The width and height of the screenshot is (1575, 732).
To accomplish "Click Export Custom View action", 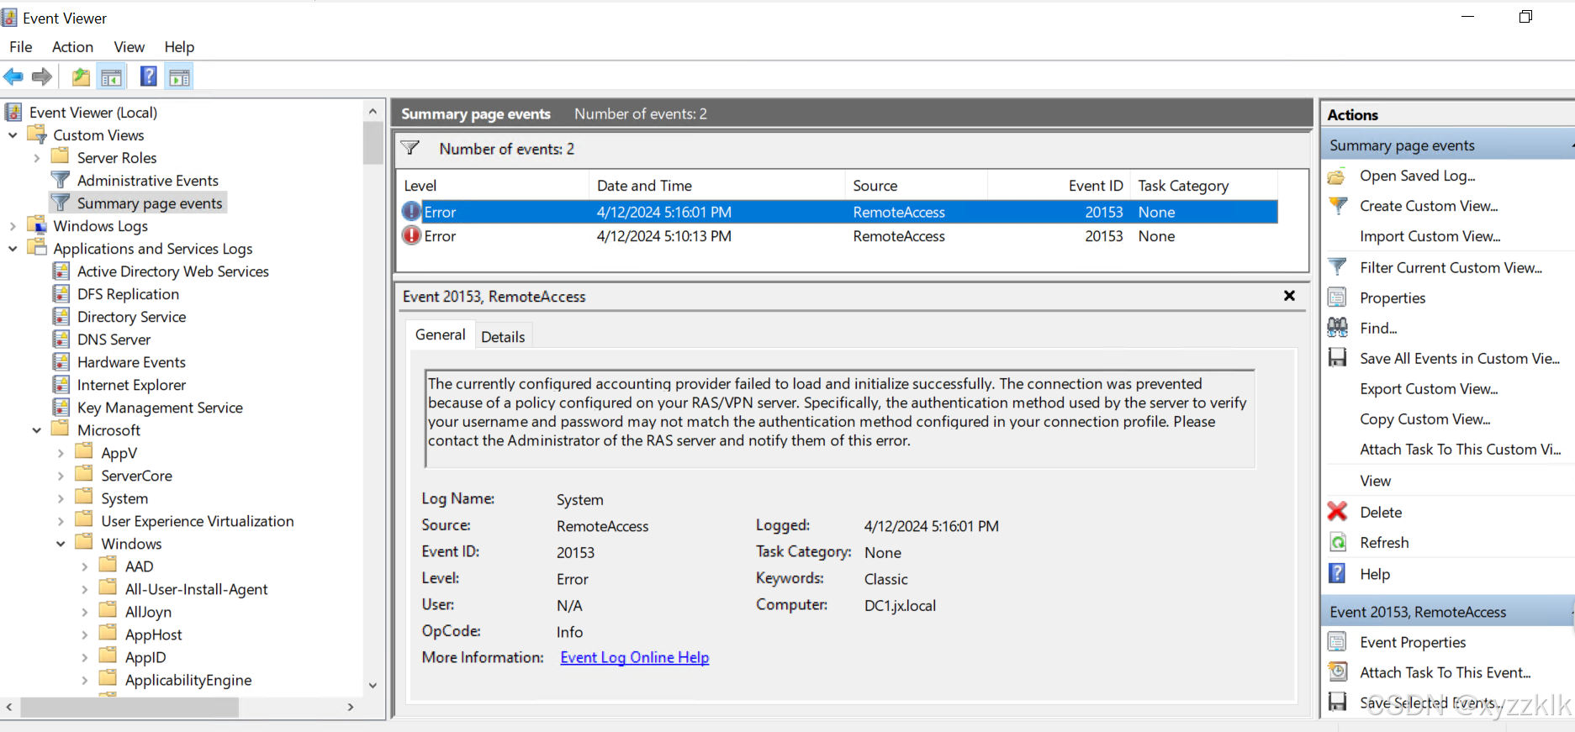I will click(x=1429, y=388).
